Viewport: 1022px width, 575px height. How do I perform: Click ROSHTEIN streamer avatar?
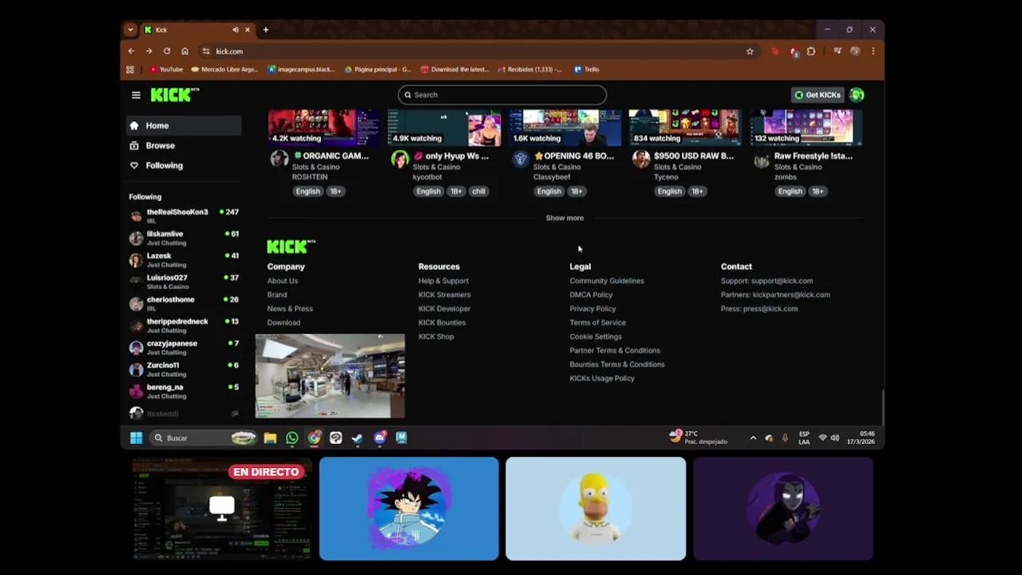point(279,159)
